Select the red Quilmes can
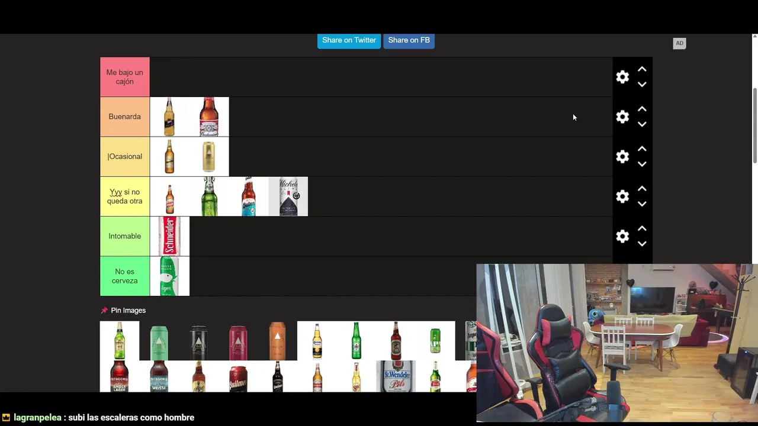The height and width of the screenshot is (426, 758). click(x=238, y=376)
